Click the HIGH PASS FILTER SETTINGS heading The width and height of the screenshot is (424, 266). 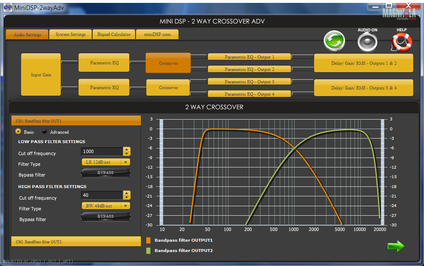tap(52, 186)
